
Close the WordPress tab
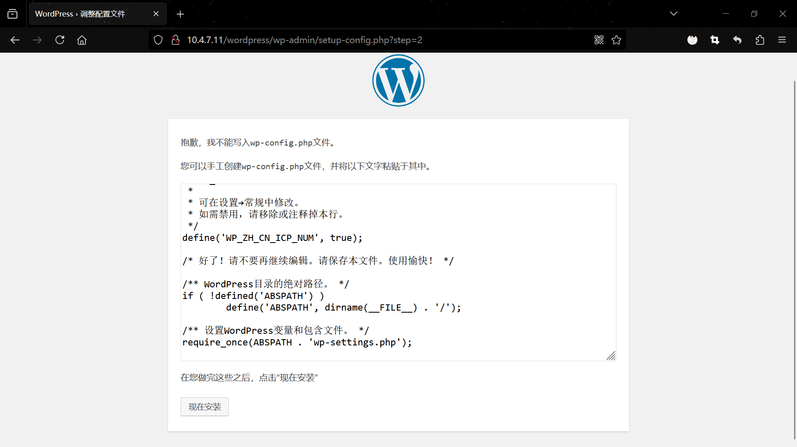(156, 14)
